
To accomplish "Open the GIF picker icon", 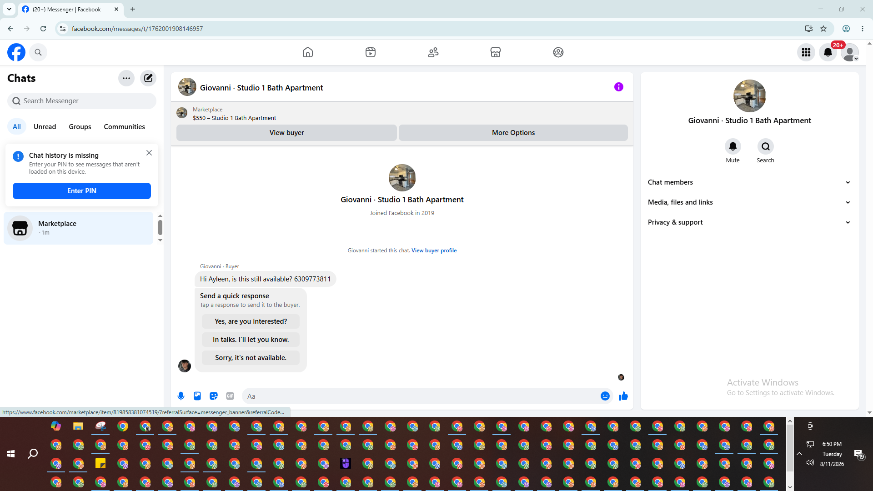I will click(x=230, y=396).
